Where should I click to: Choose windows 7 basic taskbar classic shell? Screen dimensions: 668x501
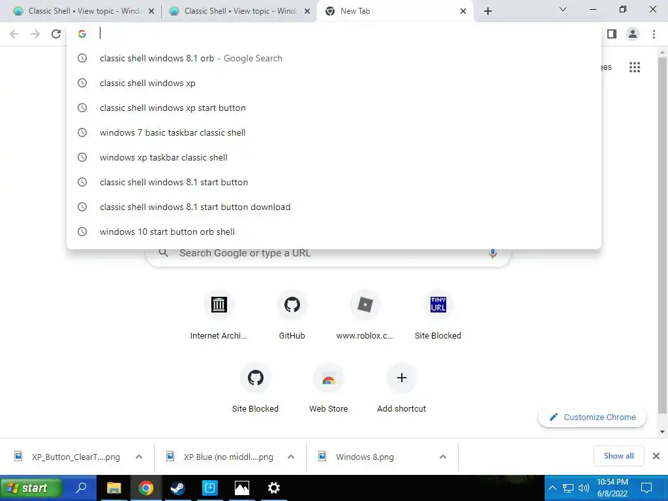click(334, 132)
